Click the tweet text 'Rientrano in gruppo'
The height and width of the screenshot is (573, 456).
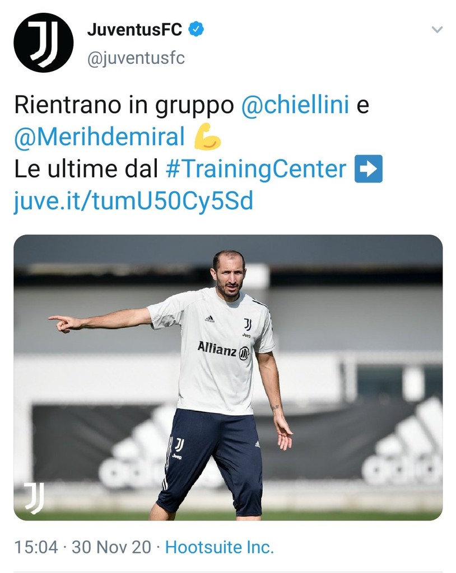coord(124,105)
